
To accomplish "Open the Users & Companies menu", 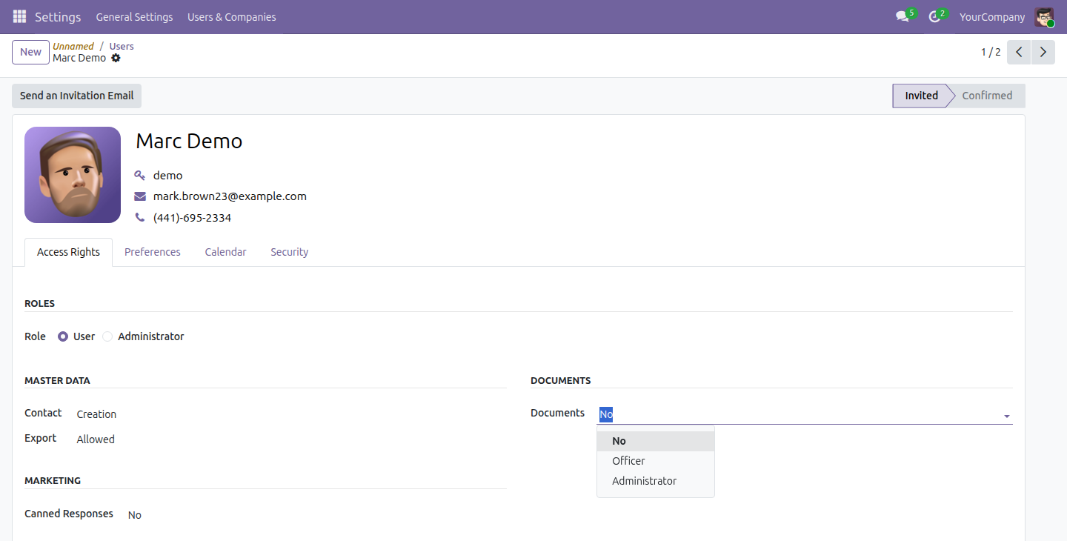I will (x=232, y=17).
